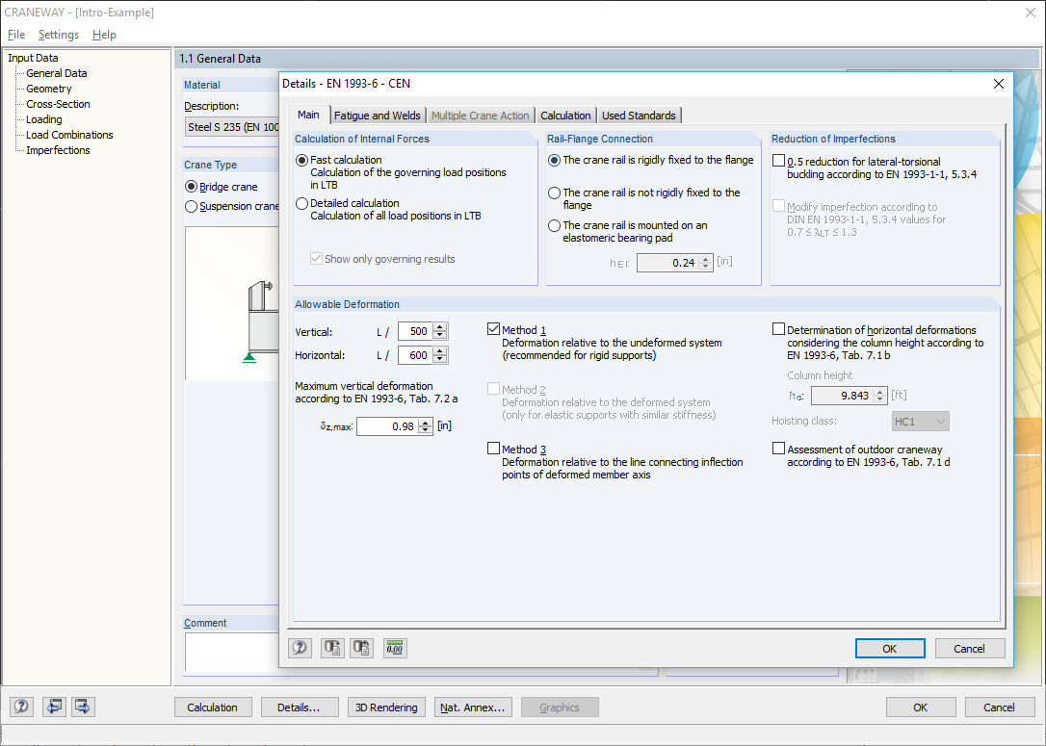Enable 0.5 reduction for lateral-torsional buckling
This screenshot has width=1046, height=746.
tap(778, 160)
